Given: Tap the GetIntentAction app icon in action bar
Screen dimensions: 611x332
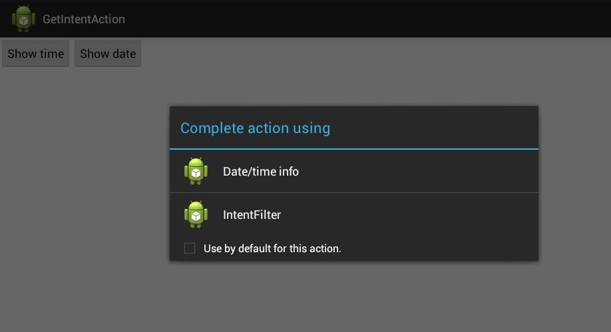Looking at the screenshot, I should (x=23, y=19).
